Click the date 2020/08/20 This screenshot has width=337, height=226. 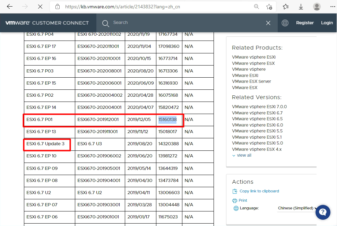[140, 71]
